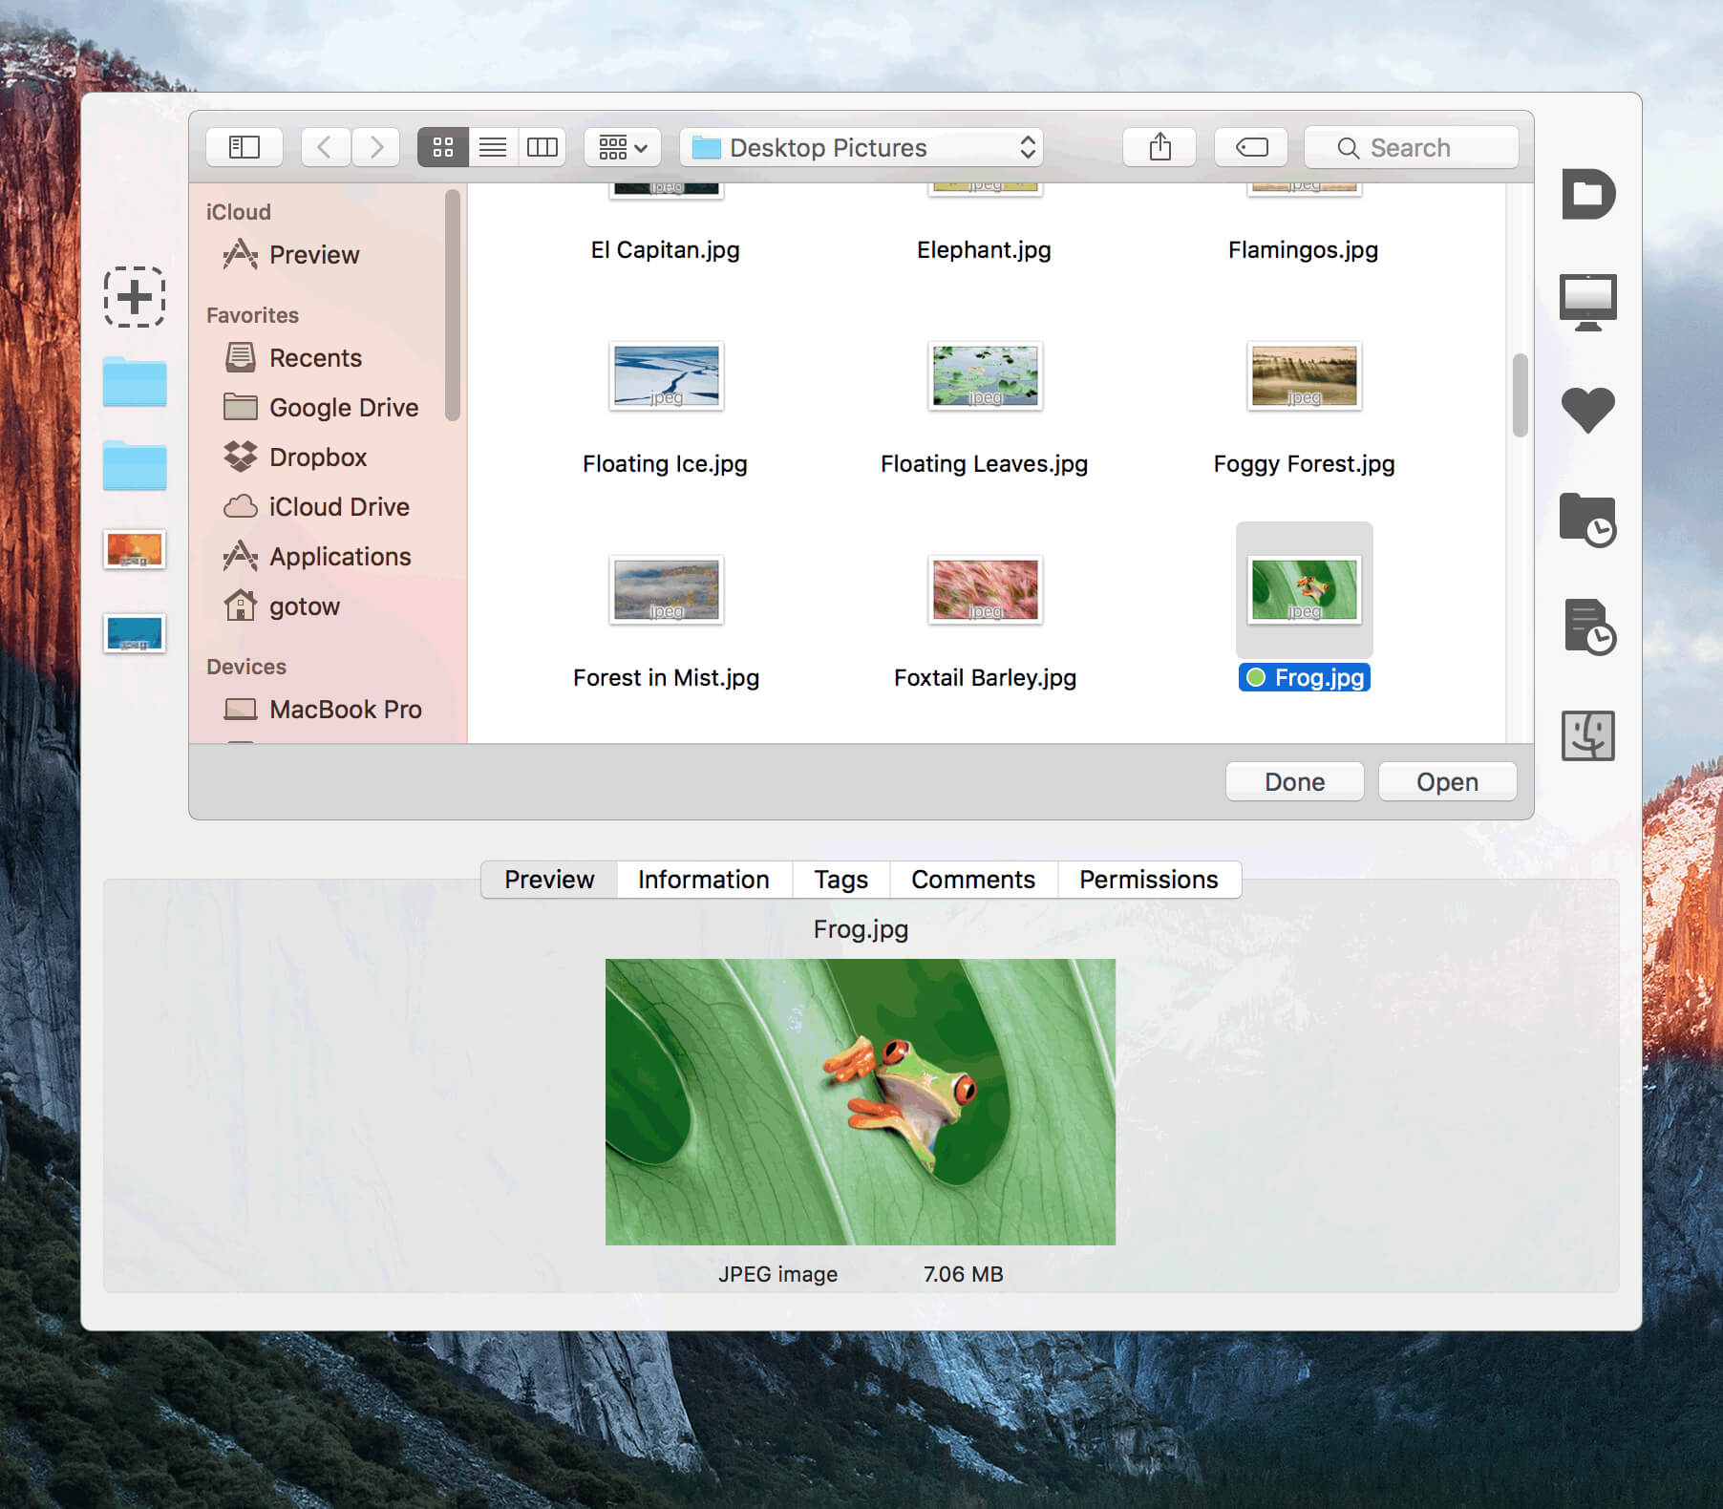Image resolution: width=1723 pixels, height=1509 pixels.
Task: Click the default folder icon in right strip
Action: [x=1588, y=194]
